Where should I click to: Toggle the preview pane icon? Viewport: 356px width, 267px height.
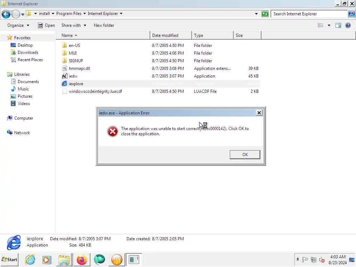click(x=338, y=25)
